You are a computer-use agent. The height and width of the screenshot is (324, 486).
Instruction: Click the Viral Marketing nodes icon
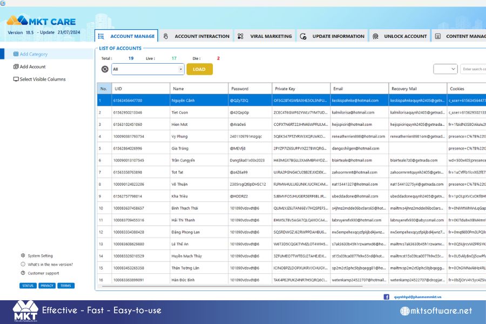(x=240, y=36)
